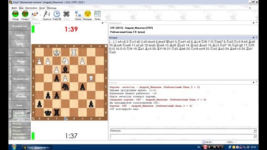This screenshot has width=267, height=150.
Task: Undock the Информация panel
Action: (253, 23)
